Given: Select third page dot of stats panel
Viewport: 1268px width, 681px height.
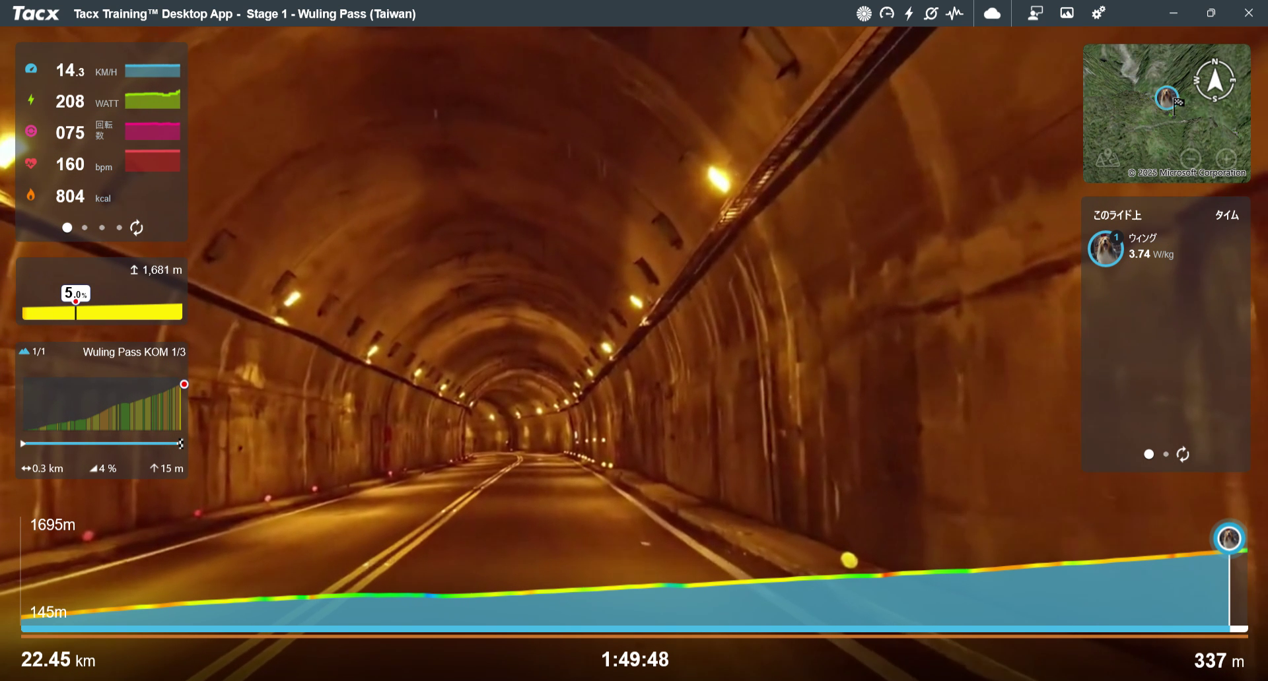Looking at the screenshot, I should [x=102, y=228].
